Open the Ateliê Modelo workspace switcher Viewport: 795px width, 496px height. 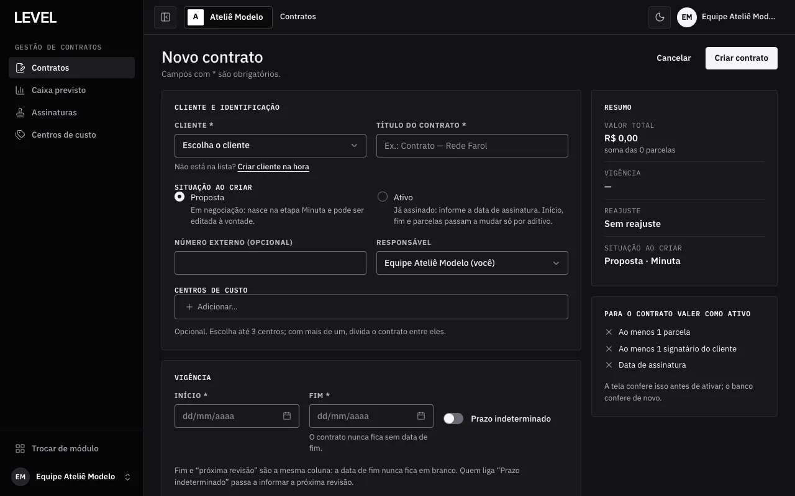point(228,17)
